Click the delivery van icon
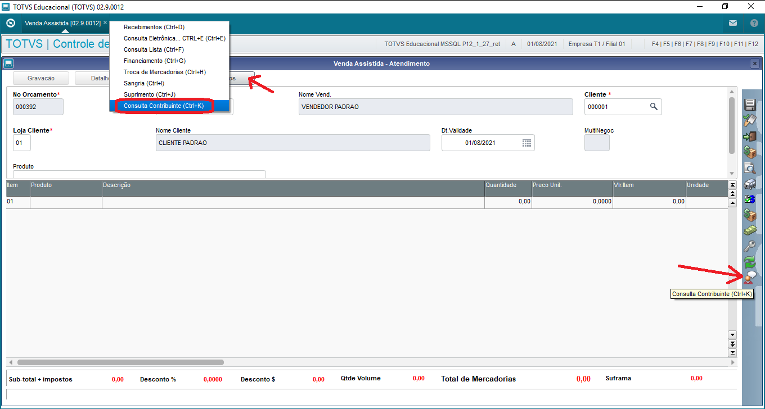The image size is (765, 409). click(x=750, y=183)
